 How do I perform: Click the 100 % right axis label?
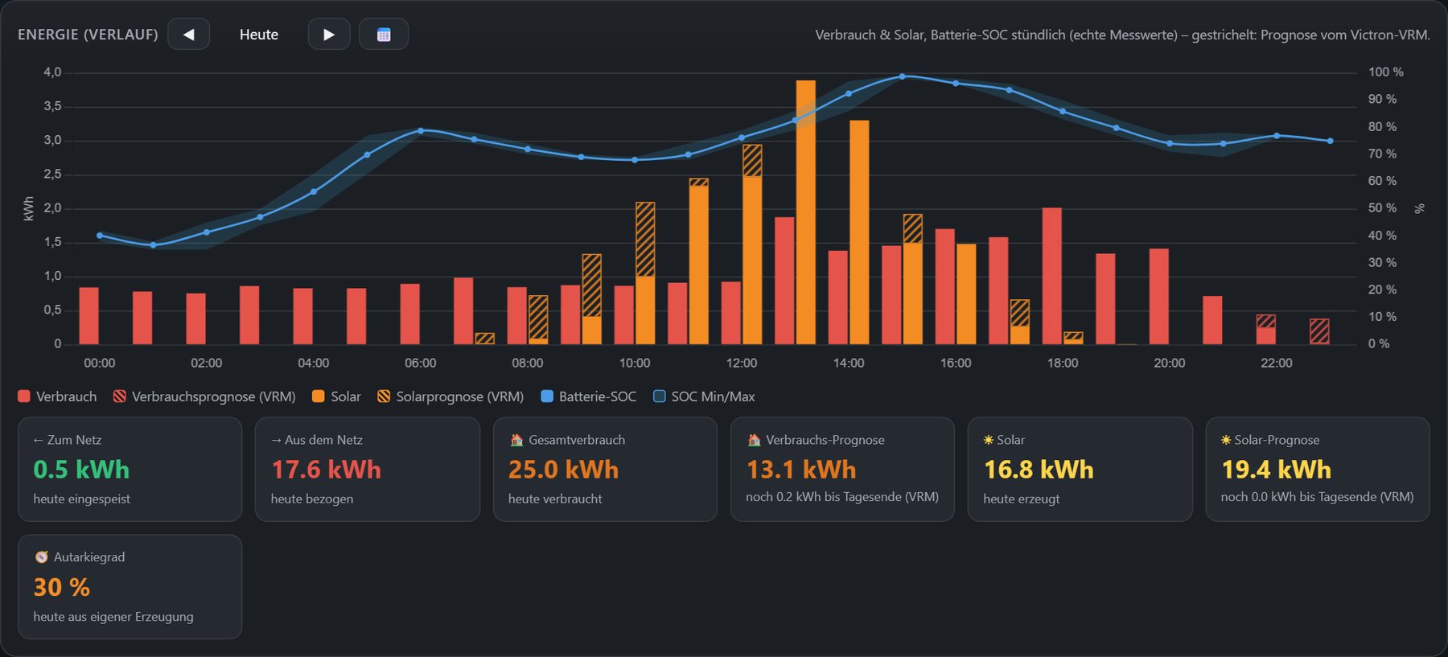(1385, 72)
